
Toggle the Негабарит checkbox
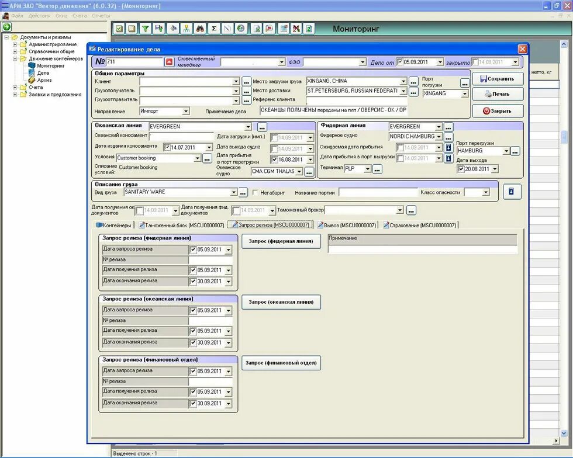[255, 192]
